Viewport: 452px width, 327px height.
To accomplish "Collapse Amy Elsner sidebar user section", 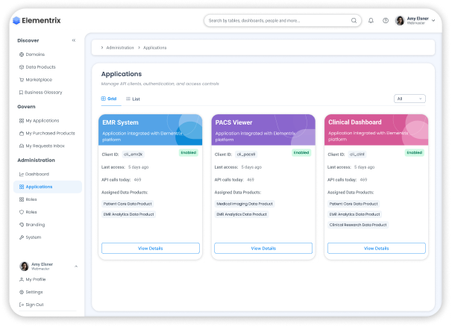I will tap(76, 267).
